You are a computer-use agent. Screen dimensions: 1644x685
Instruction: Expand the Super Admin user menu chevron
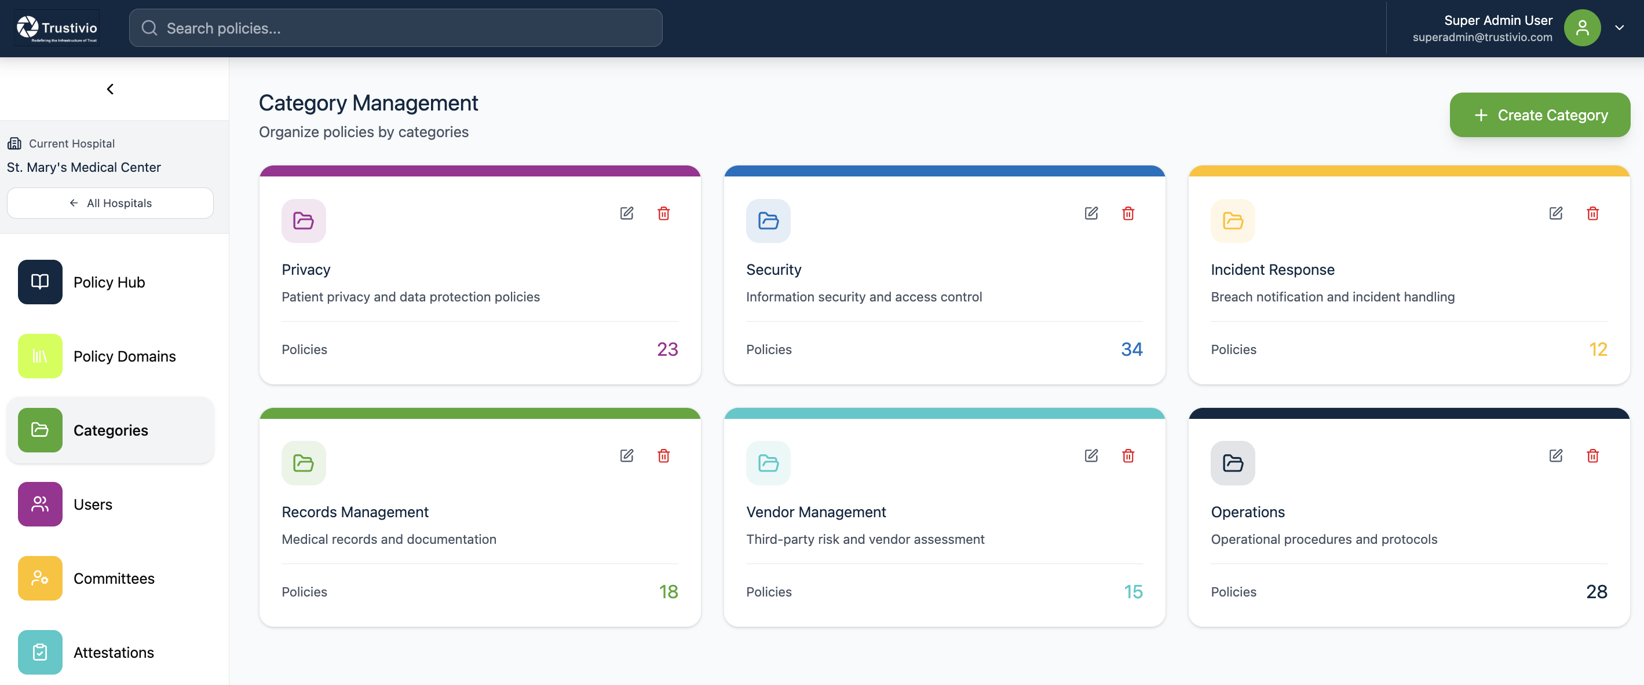(1619, 28)
